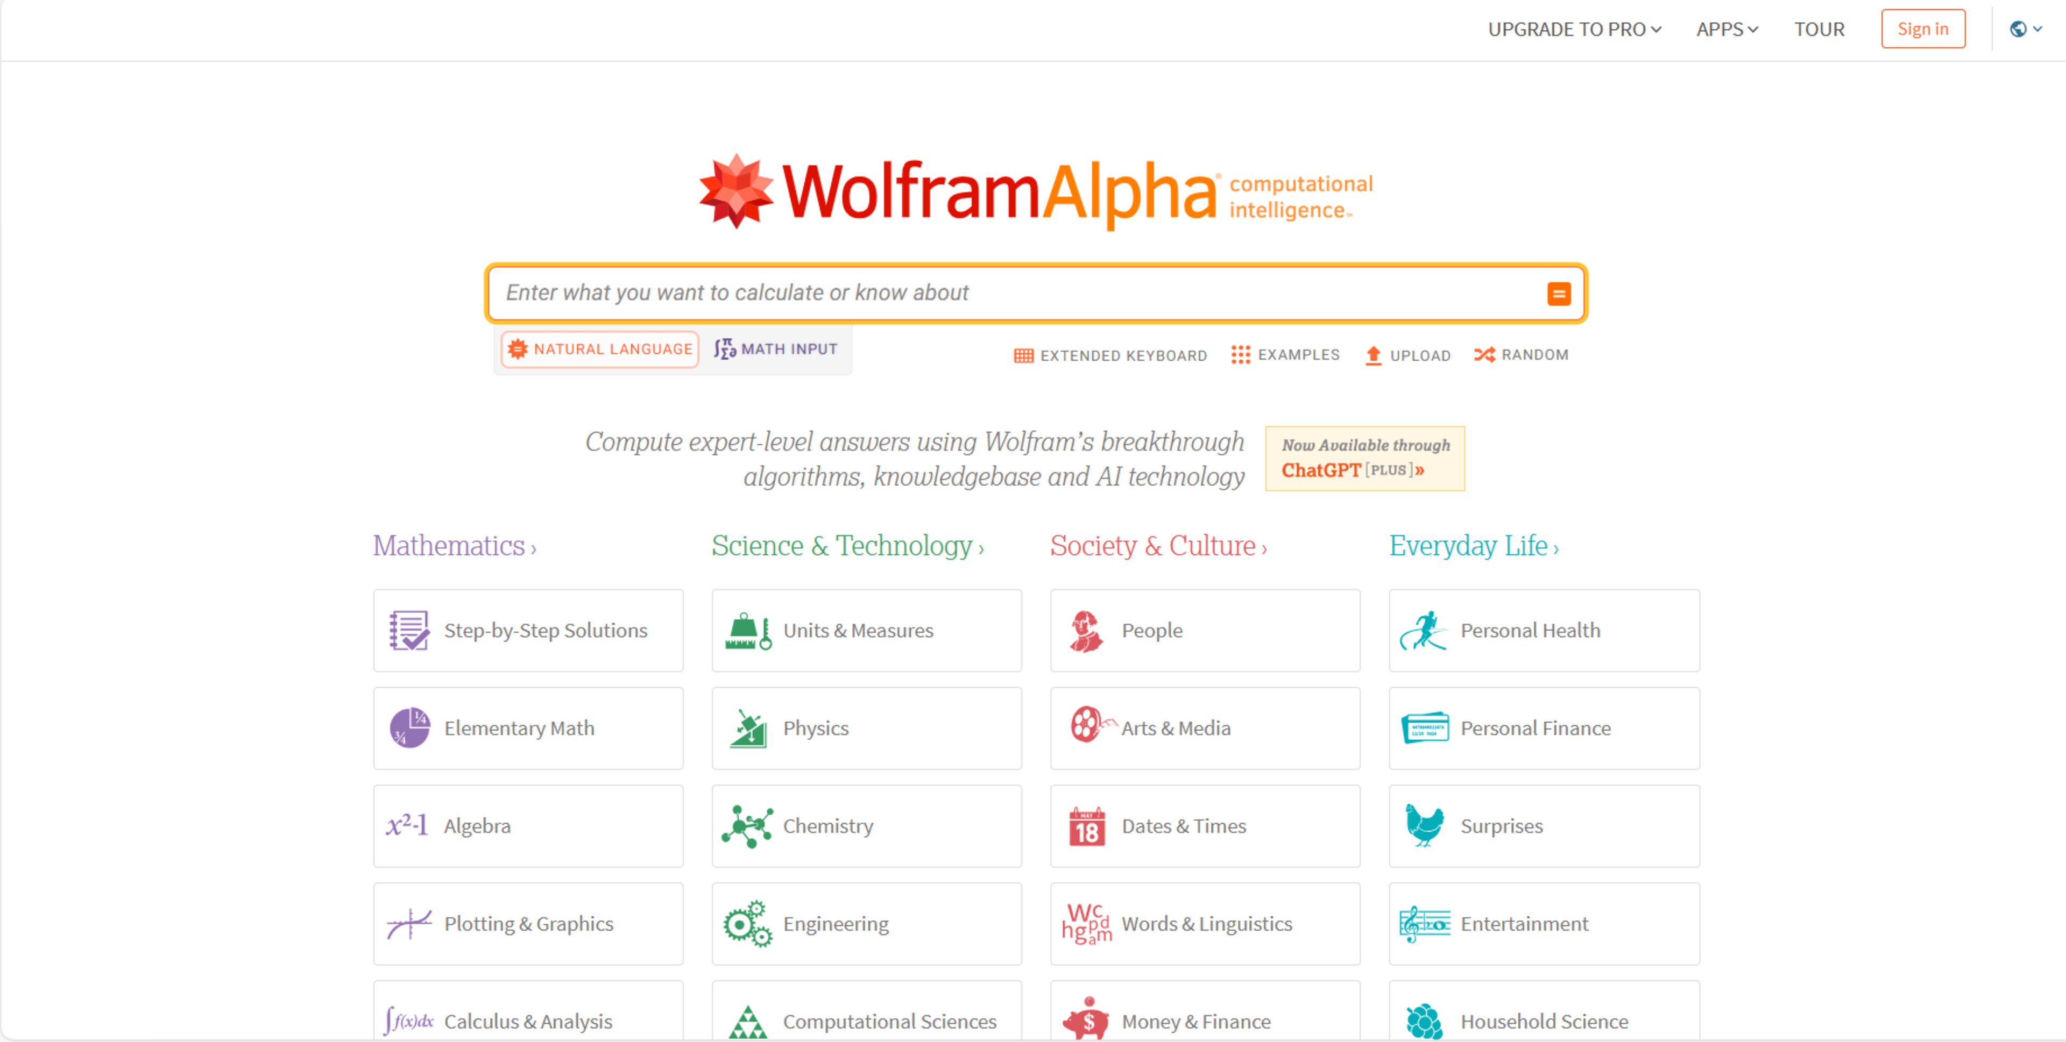Open the Computational Sciences text label

tap(889, 1021)
